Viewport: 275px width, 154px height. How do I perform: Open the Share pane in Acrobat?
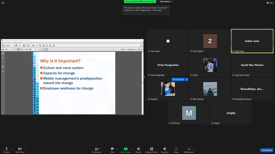point(140,50)
